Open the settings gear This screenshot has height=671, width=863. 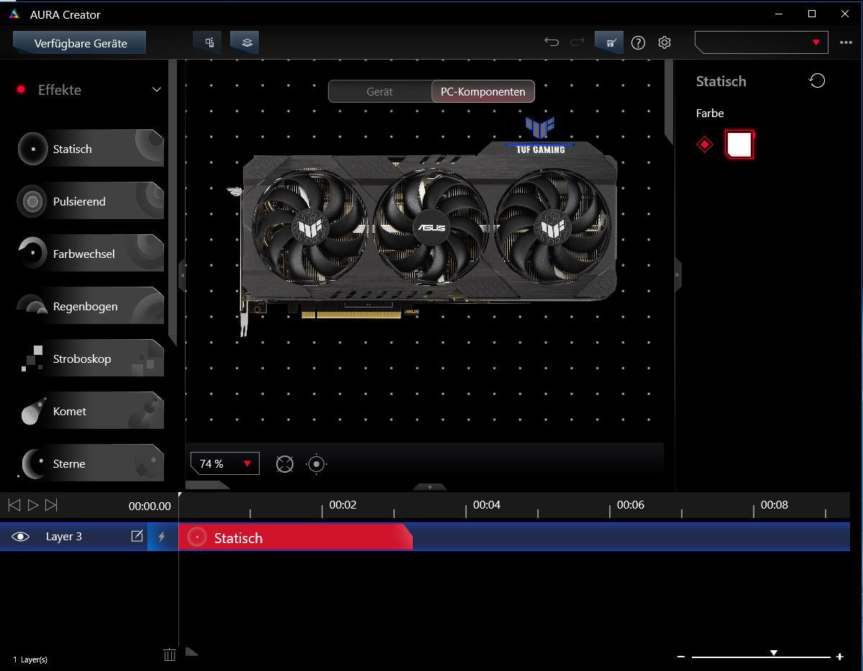[665, 42]
